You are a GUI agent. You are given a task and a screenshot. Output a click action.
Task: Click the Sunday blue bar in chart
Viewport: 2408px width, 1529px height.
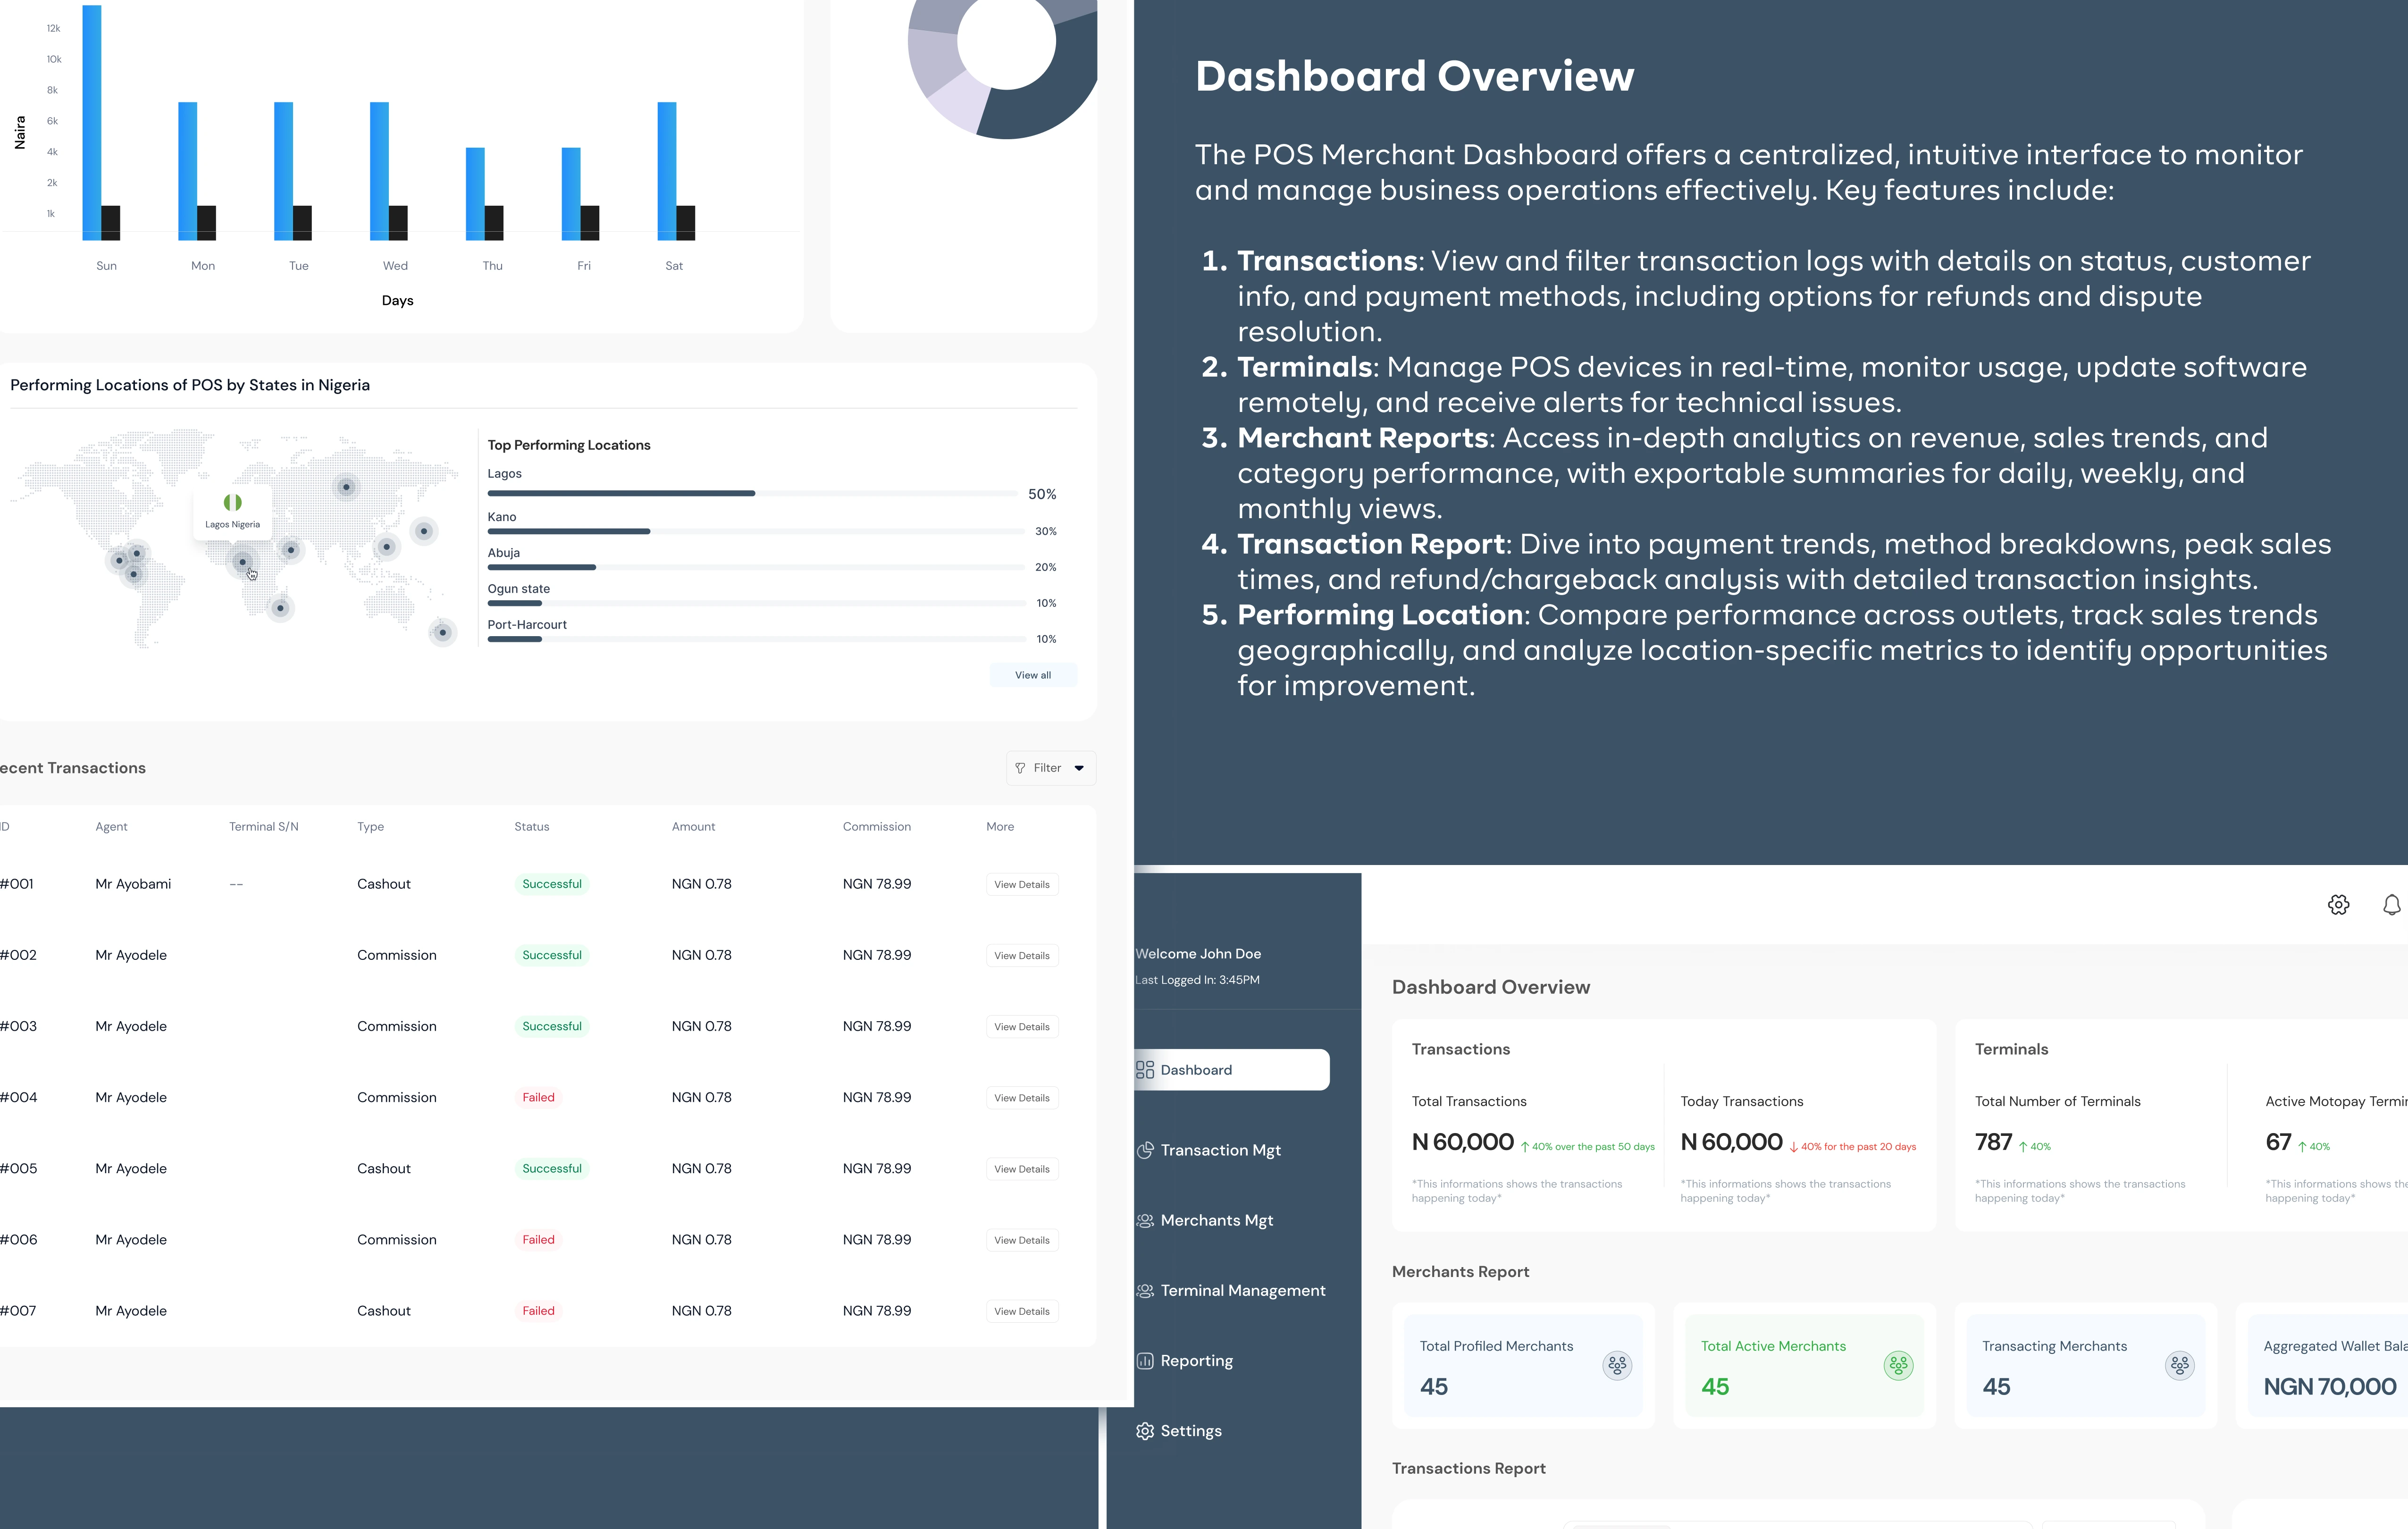(92, 120)
